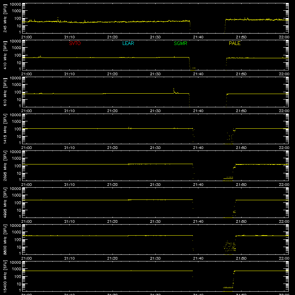
Task: Click the 10 y-axis value of 1415 MHz plot
Action: point(19,136)
